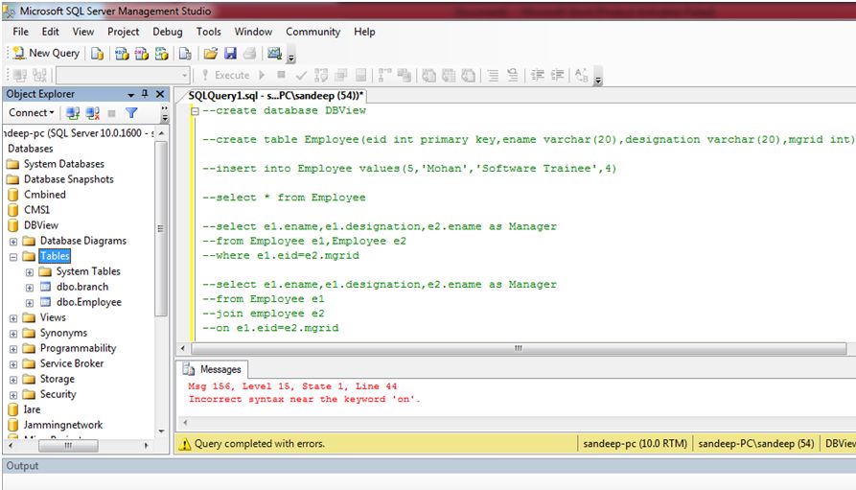856x490 pixels.
Task: Click 'Query completed with errors.' status text
Action: coord(260,444)
